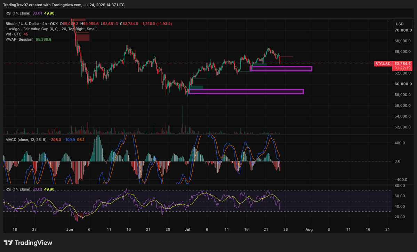The height and width of the screenshot is (252, 417).
Task: Click the VWAP value 65,339.8
Action: [43, 39]
